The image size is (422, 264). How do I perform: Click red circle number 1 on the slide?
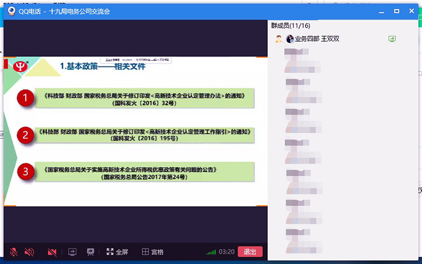click(x=23, y=99)
